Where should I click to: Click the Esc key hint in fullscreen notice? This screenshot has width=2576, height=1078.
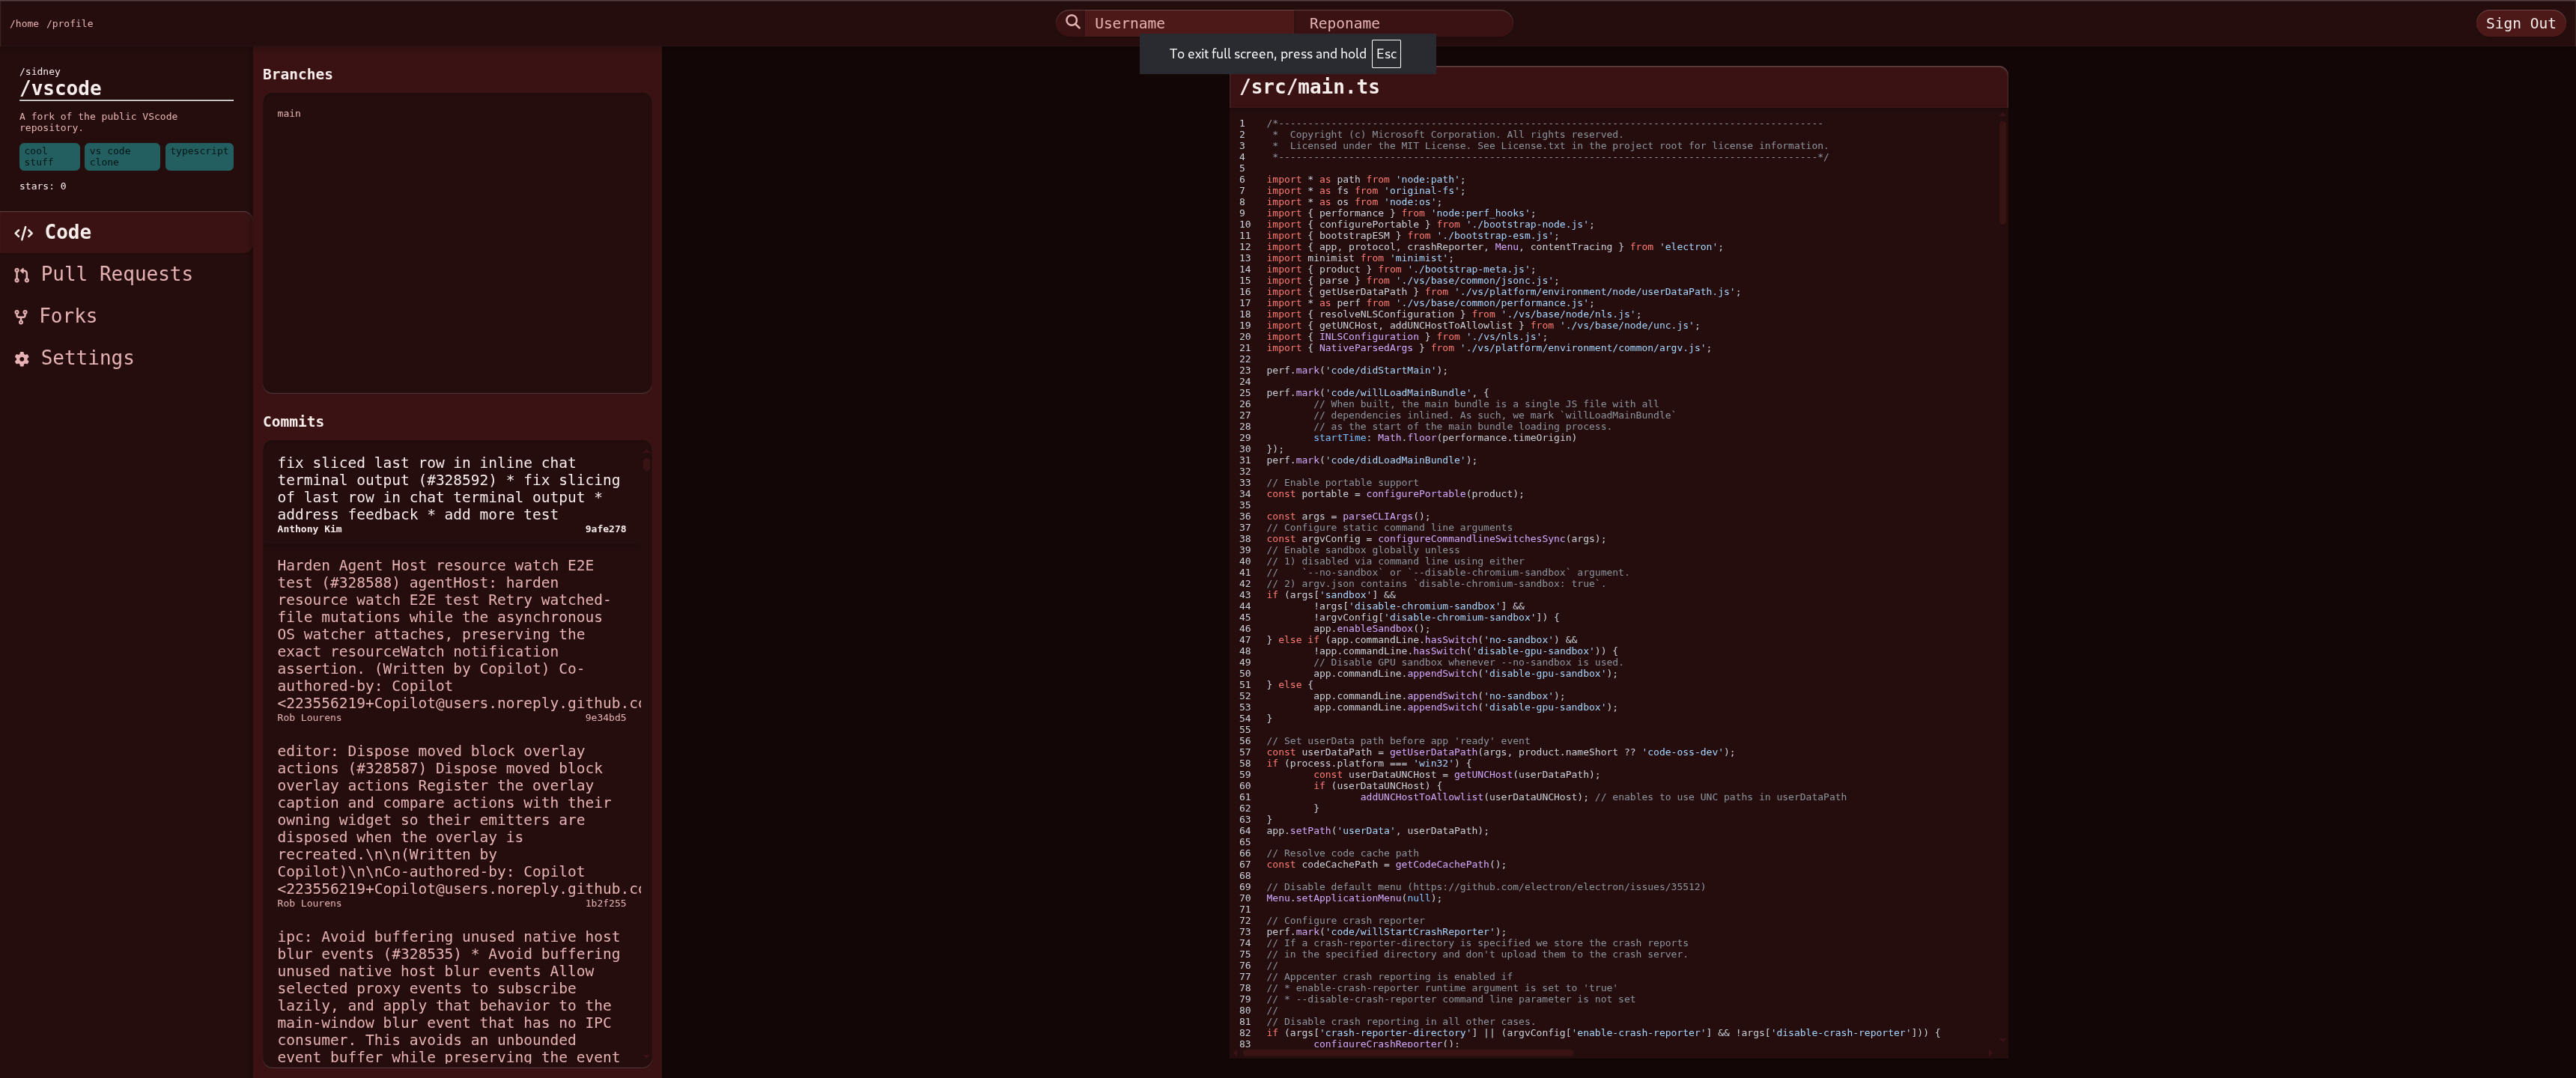tap(1386, 54)
